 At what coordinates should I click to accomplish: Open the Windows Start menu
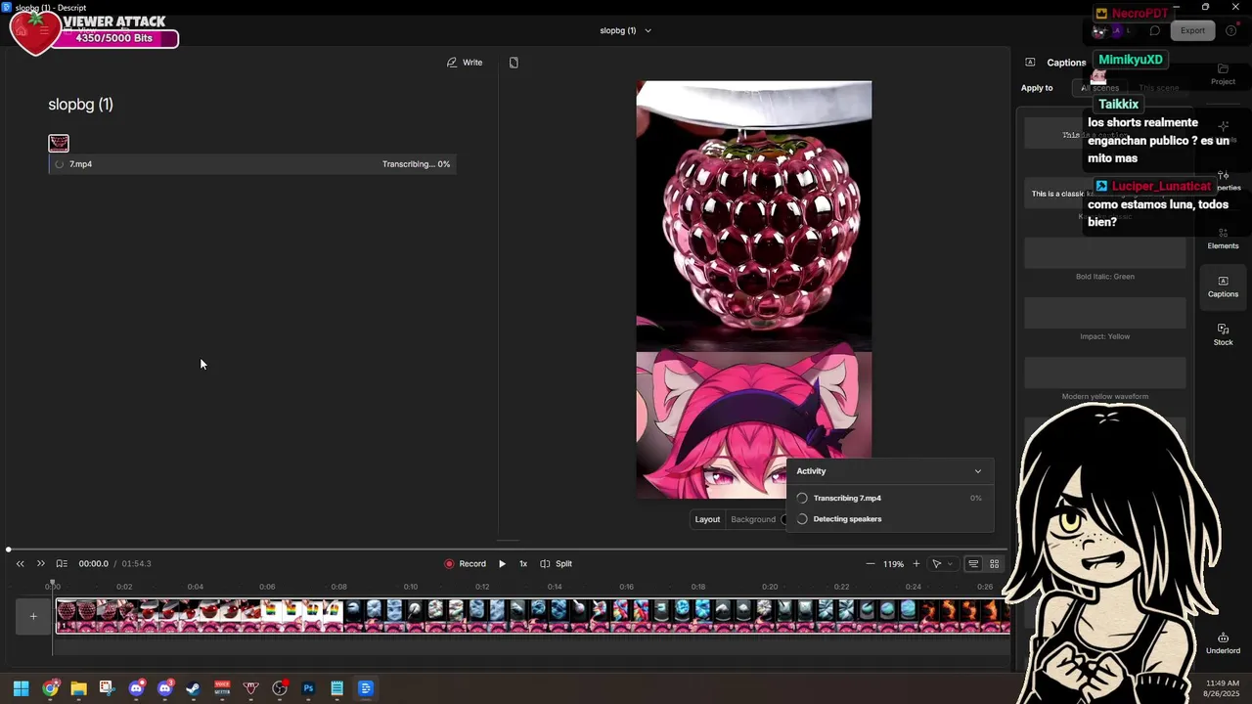[21, 688]
